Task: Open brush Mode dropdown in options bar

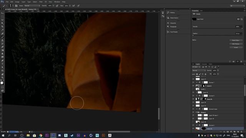Action: (32, 6)
